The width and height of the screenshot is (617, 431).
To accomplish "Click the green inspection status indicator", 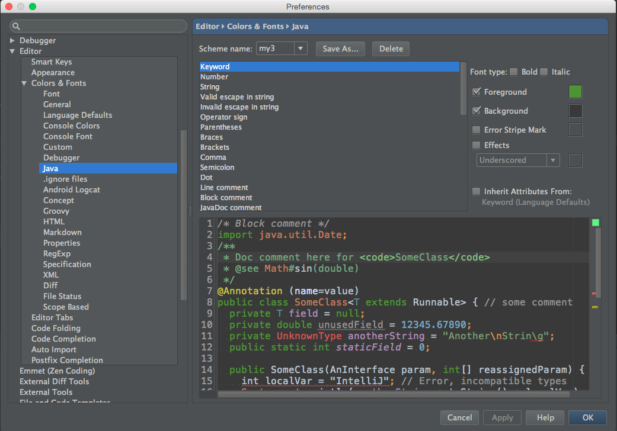I will pos(595,223).
